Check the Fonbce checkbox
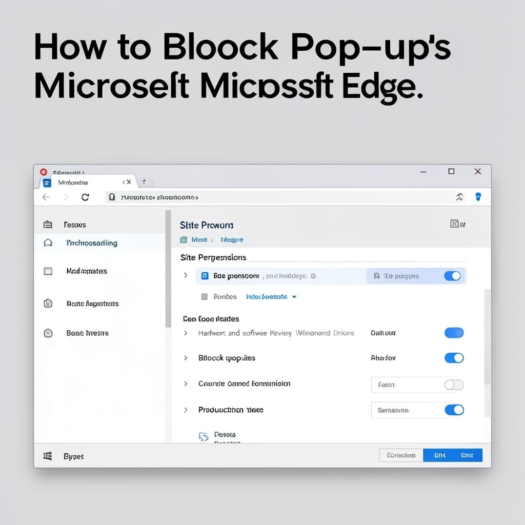This screenshot has width=525, height=525. coord(204,297)
